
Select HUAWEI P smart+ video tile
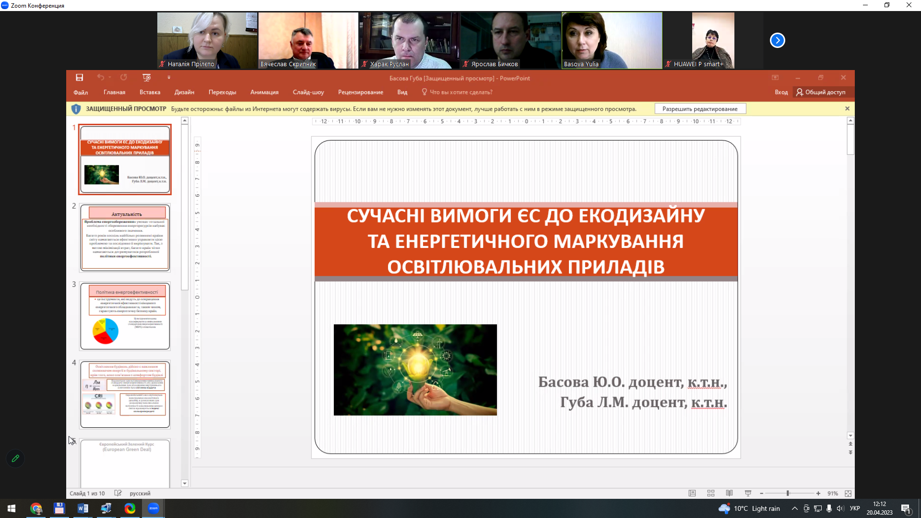coord(713,40)
